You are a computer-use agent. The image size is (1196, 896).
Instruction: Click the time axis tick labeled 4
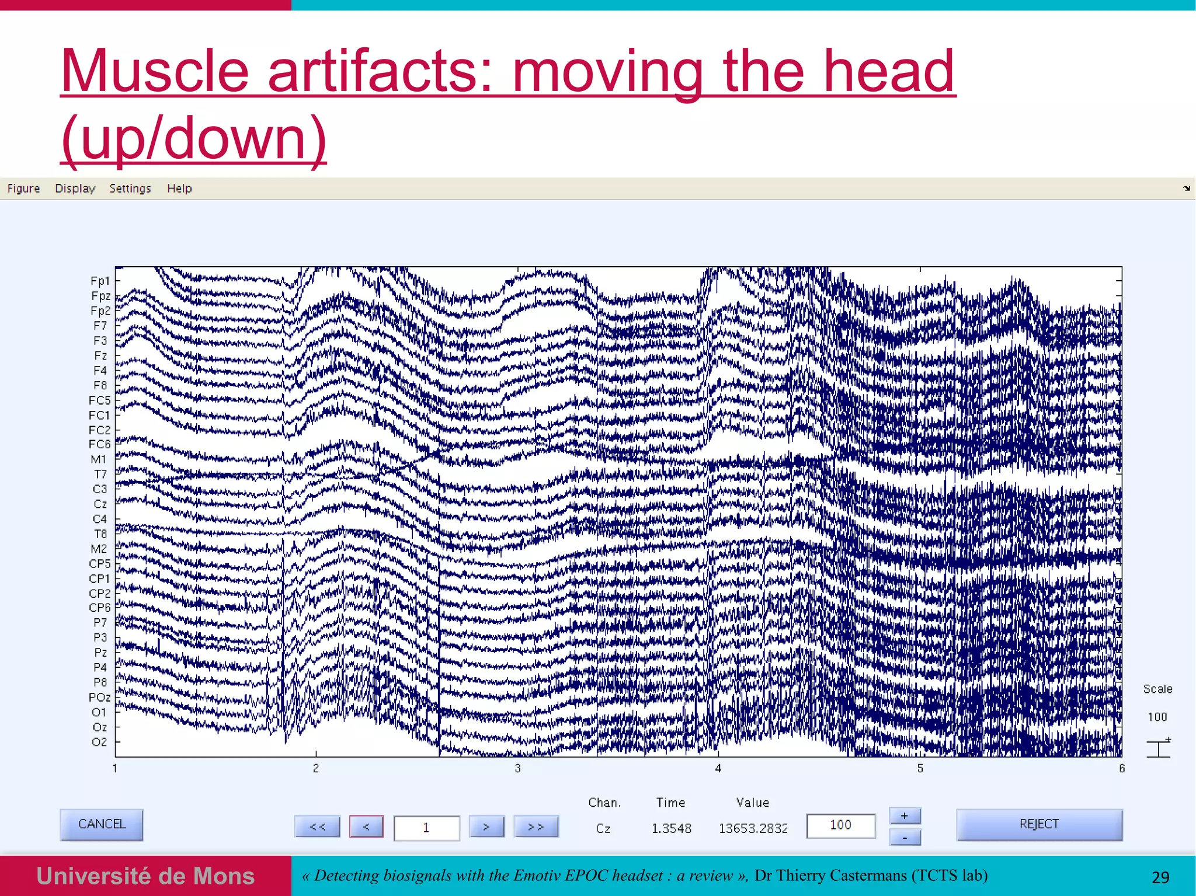(718, 768)
